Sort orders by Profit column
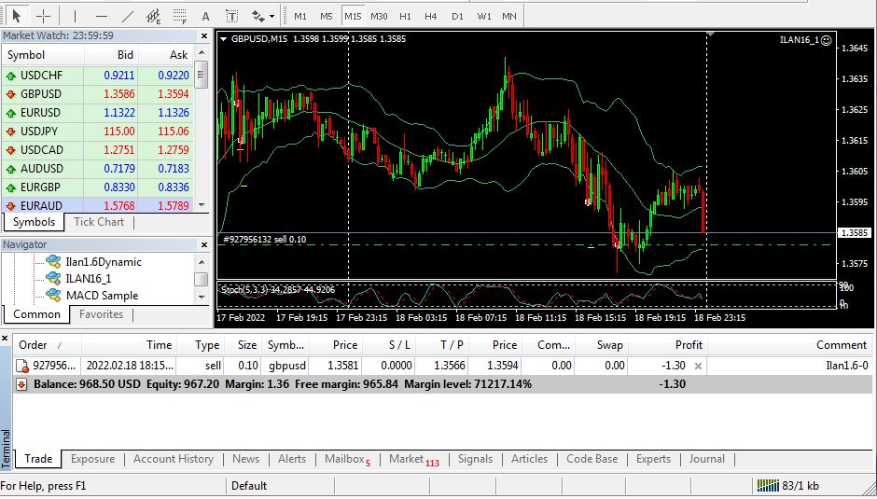This screenshot has width=877, height=499. (x=667, y=345)
